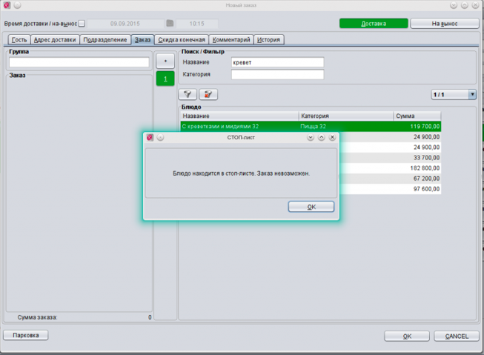Choose the Доставка button

tap(374, 24)
